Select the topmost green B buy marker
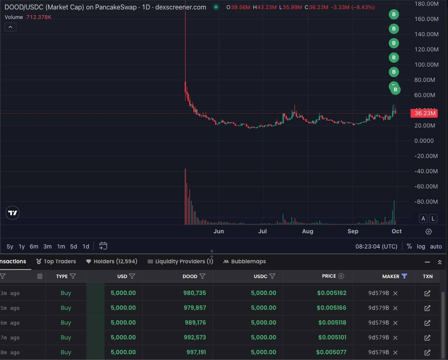This screenshot has height=360, width=448. click(394, 14)
